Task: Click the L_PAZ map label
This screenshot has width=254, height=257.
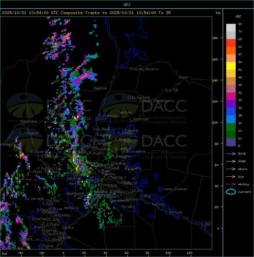Action: (206, 224)
